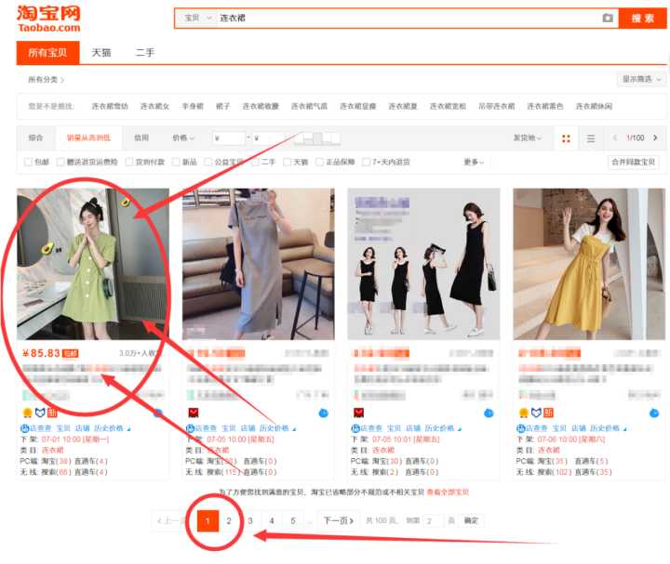Screen dimensions: 670x564
Task: Click the gold medal icon under yellow dress item
Action: tap(523, 413)
